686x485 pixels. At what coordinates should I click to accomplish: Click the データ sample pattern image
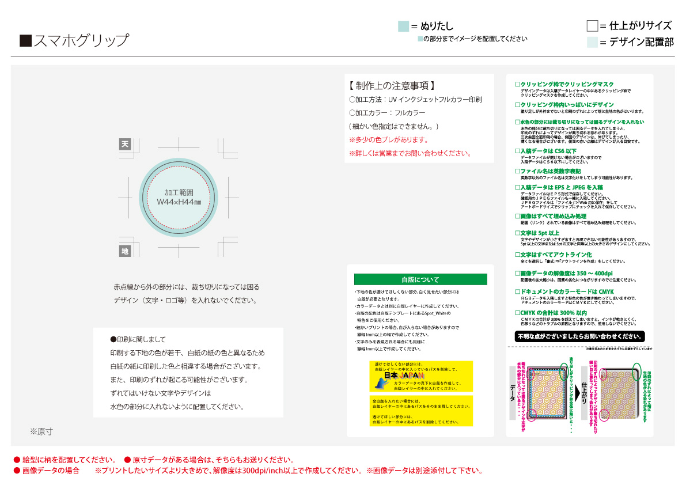click(x=545, y=393)
